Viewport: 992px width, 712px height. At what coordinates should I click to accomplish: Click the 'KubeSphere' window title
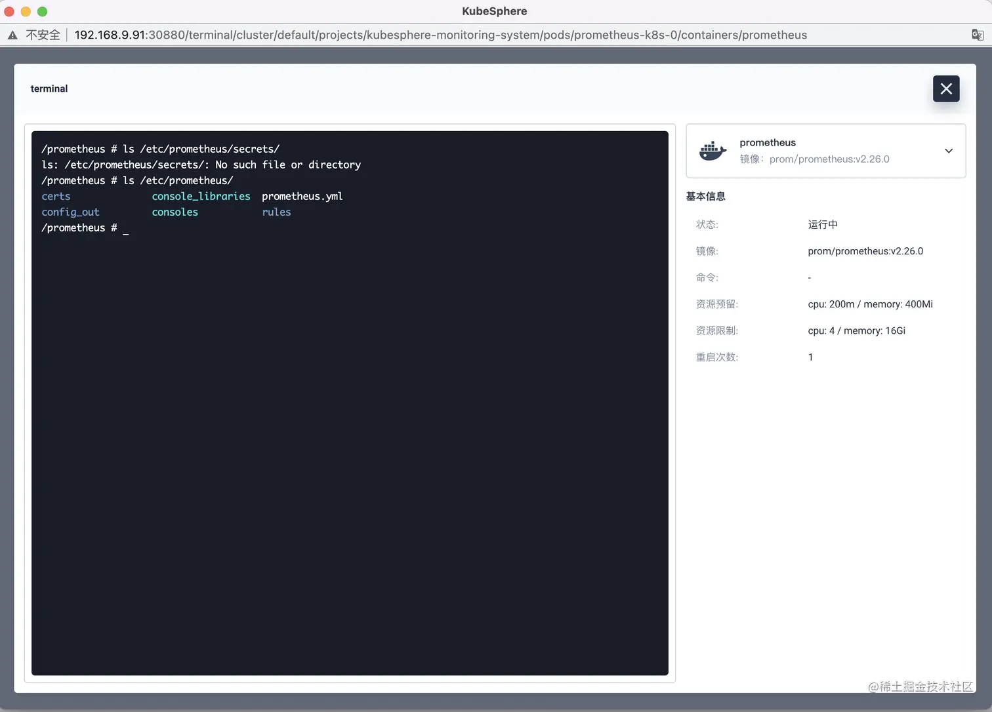coord(495,11)
